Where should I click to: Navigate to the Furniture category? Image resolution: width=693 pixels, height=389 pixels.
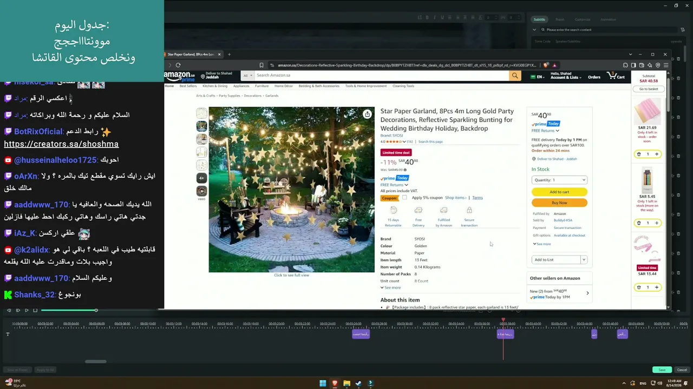coord(262,86)
